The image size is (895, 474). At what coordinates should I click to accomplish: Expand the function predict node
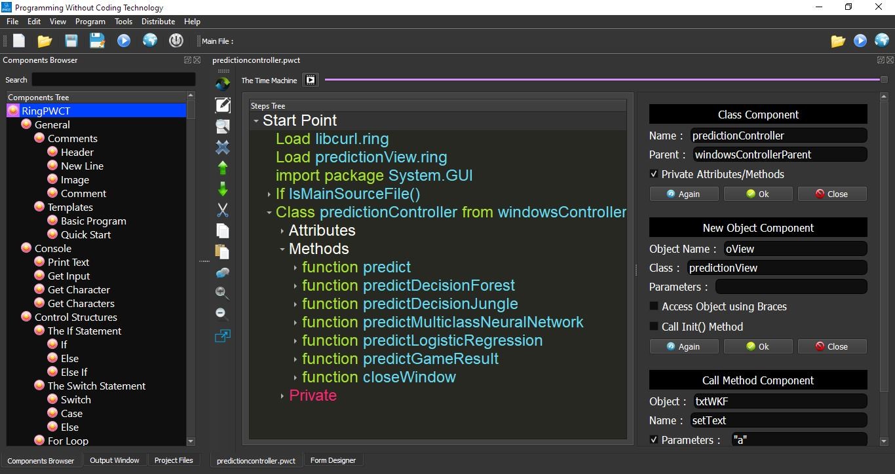click(295, 267)
